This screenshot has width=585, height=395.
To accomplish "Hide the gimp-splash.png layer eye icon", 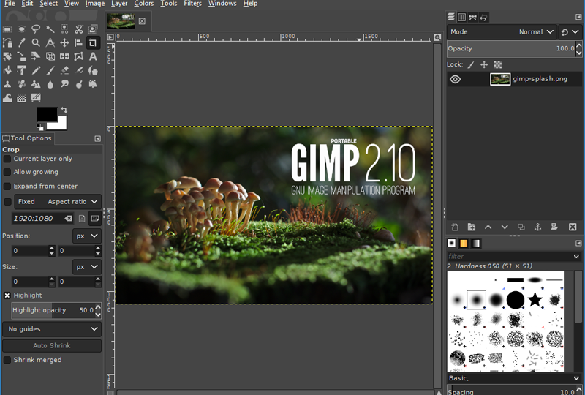I will coord(455,79).
